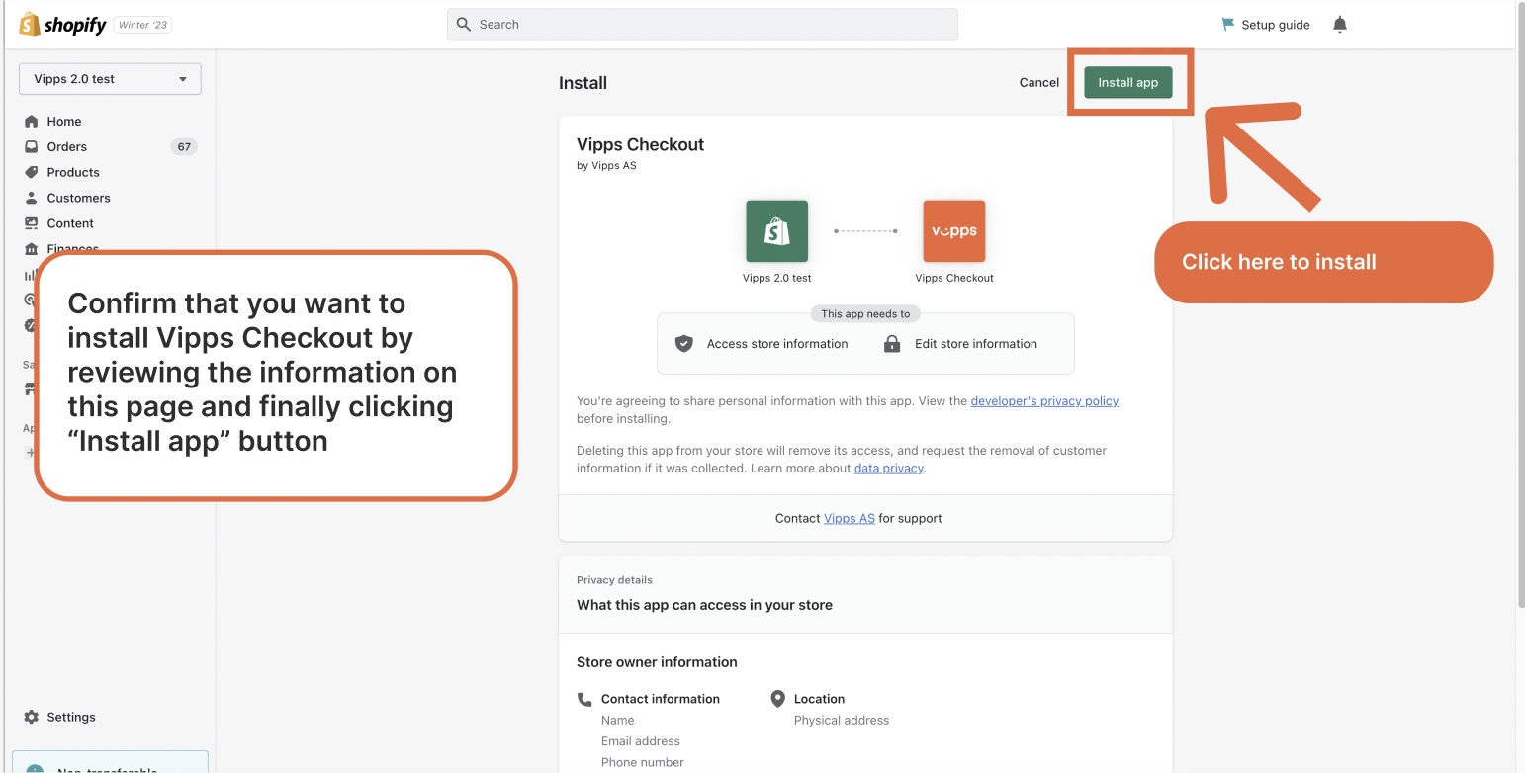Click the Install page title
Screen dimensions: 1525x773
click(583, 83)
